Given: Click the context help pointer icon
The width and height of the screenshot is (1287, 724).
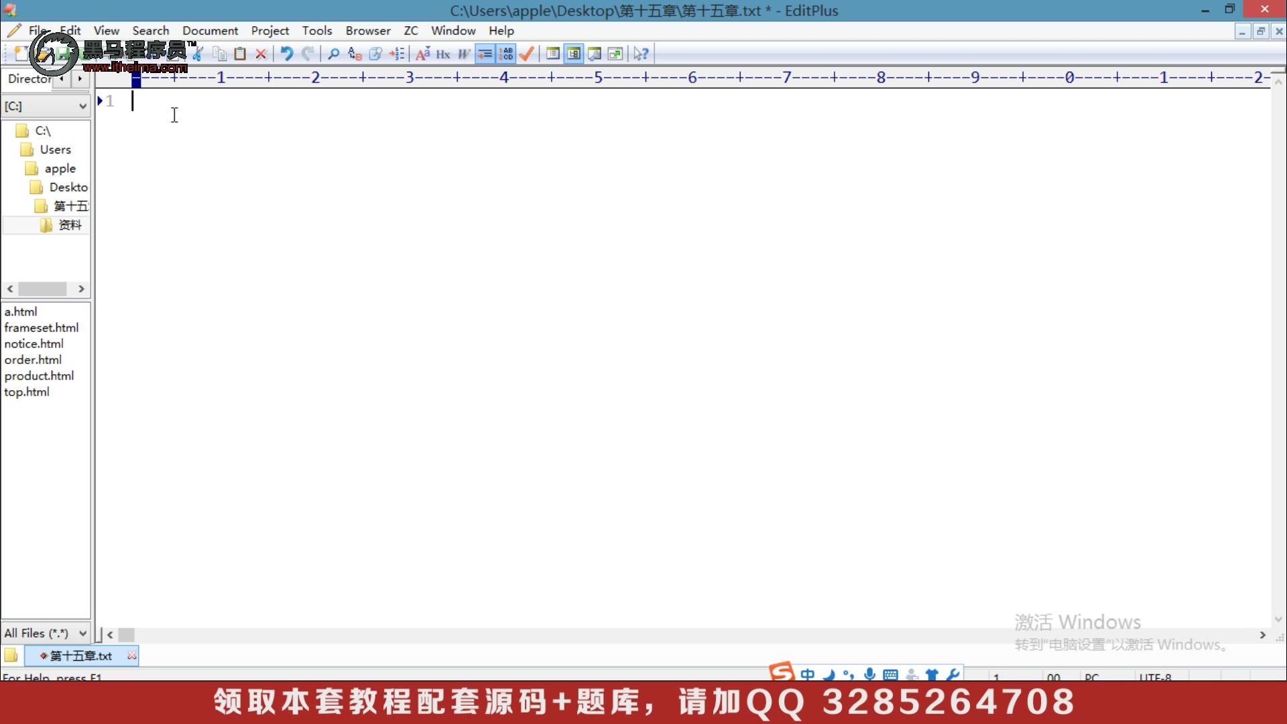Looking at the screenshot, I should coord(641,54).
